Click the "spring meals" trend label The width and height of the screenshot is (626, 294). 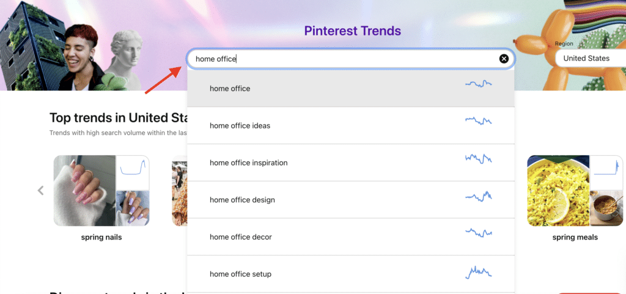click(575, 237)
